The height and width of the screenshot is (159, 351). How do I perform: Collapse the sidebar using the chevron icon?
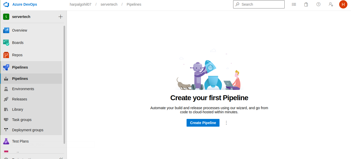pos(61,158)
